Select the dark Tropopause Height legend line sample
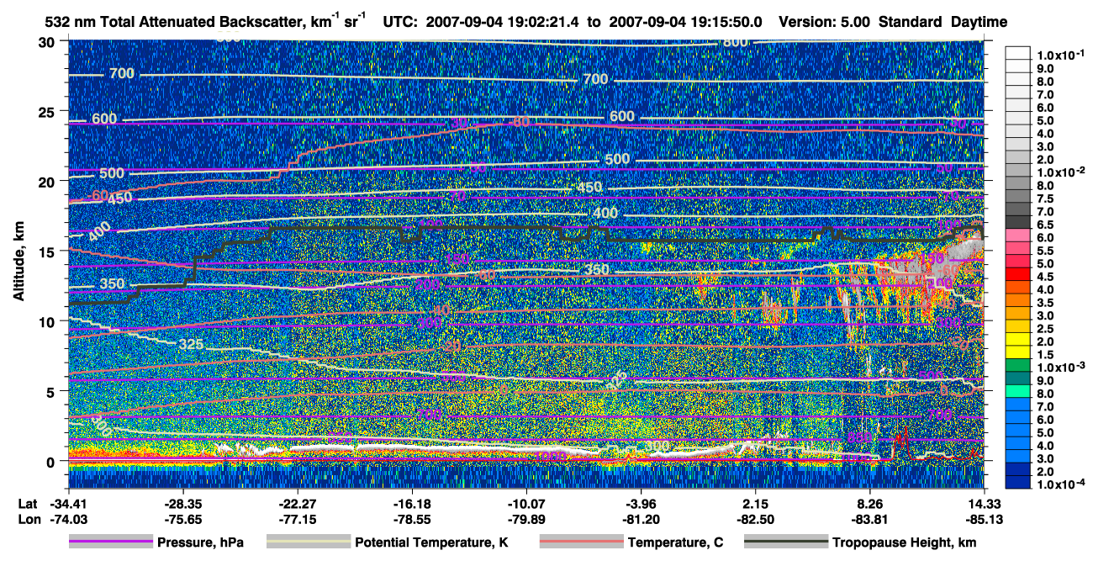Viewport: 1093px width, 561px height. click(x=786, y=542)
